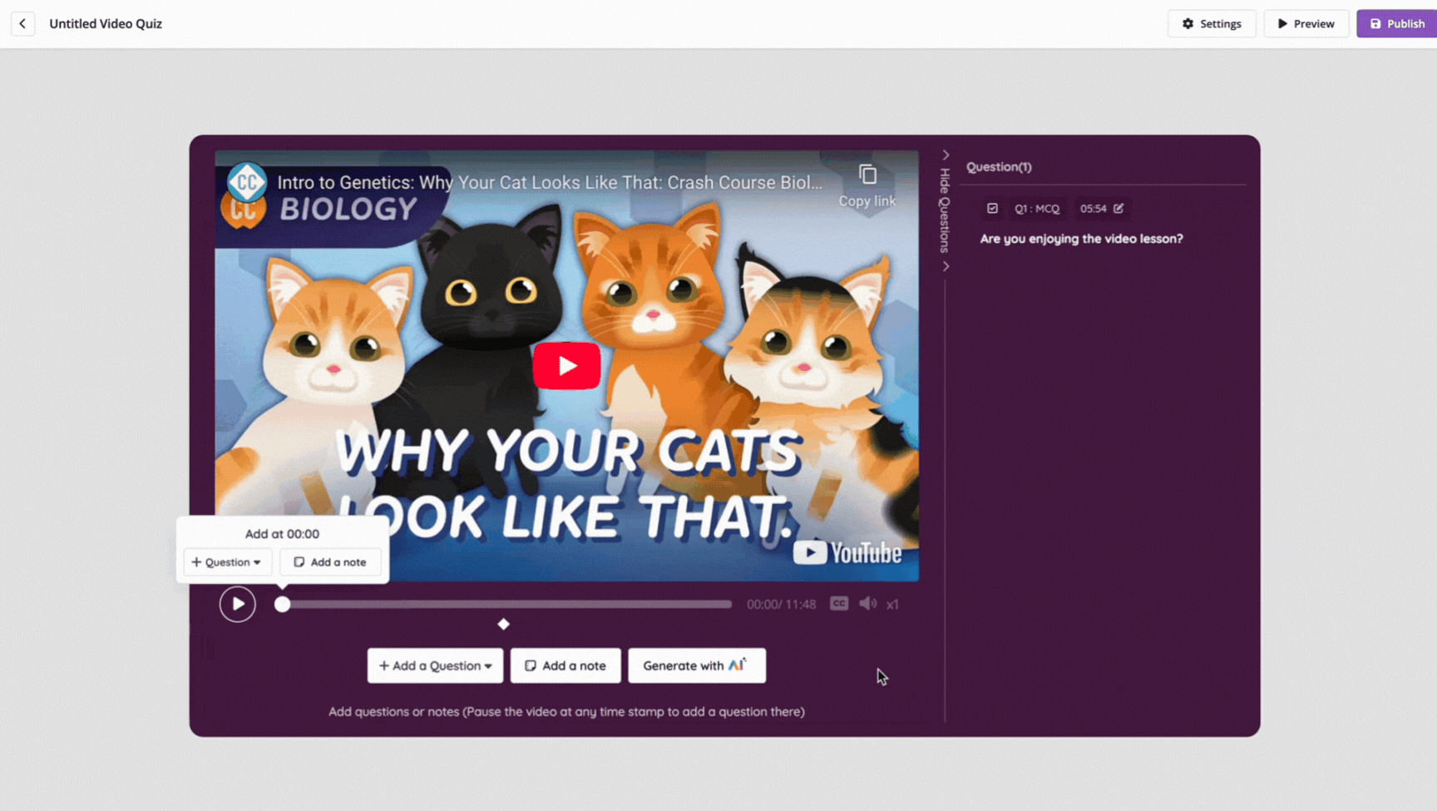This screenshot has width=1437, height=811.
Task: Click the Q1 MCQ checkbox icon
Action: [992, 209]
